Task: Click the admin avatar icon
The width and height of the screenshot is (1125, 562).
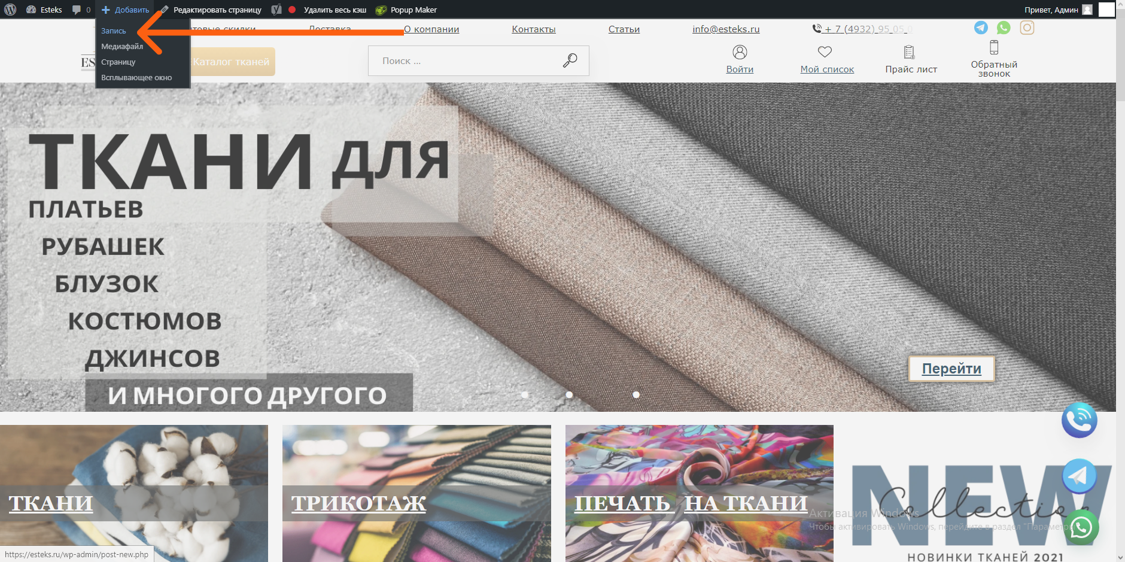Action: 1087,10
